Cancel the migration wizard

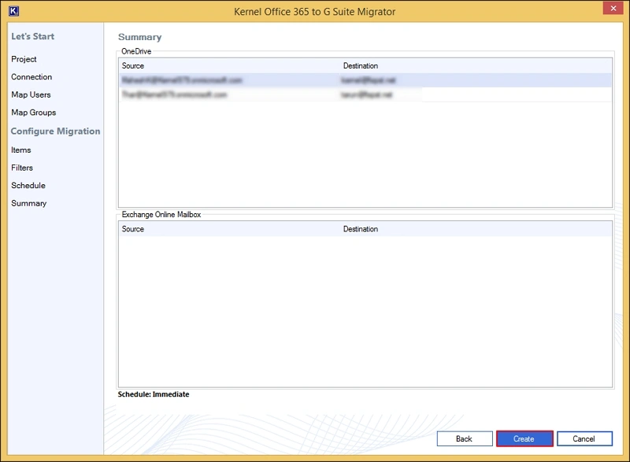[584, 438]
